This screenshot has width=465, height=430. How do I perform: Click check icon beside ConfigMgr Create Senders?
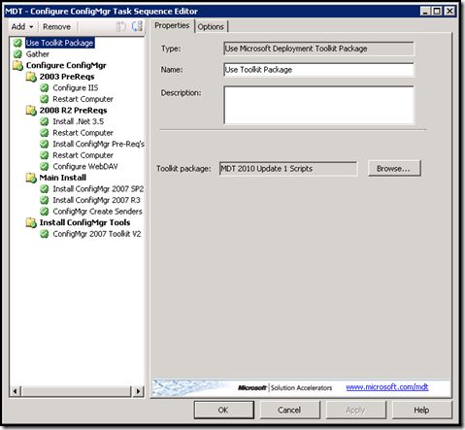pos(45,212)
